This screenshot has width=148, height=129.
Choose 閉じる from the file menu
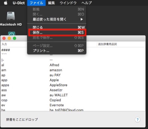coord(57,27)
